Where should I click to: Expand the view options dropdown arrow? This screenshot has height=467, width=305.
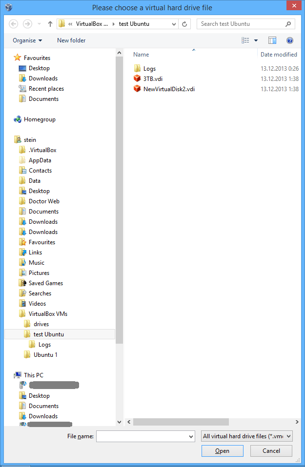point(256,40)
